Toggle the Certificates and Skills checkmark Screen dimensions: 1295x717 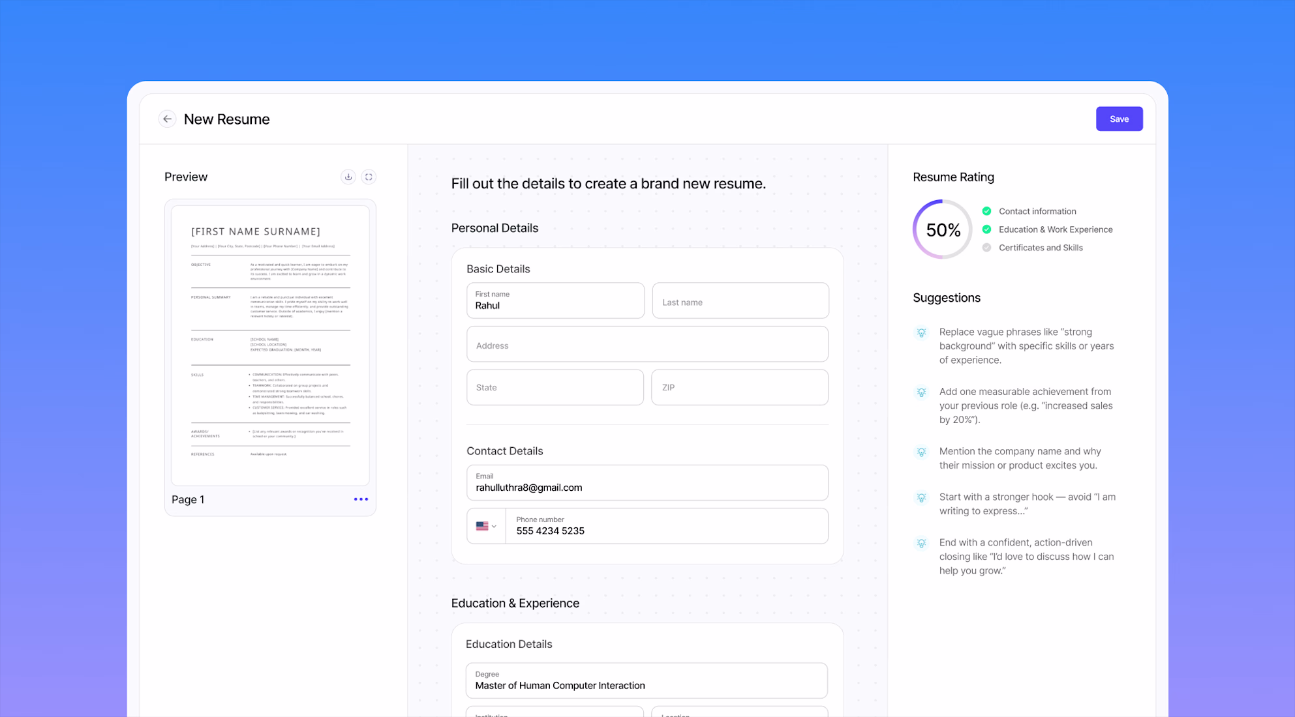986,248
